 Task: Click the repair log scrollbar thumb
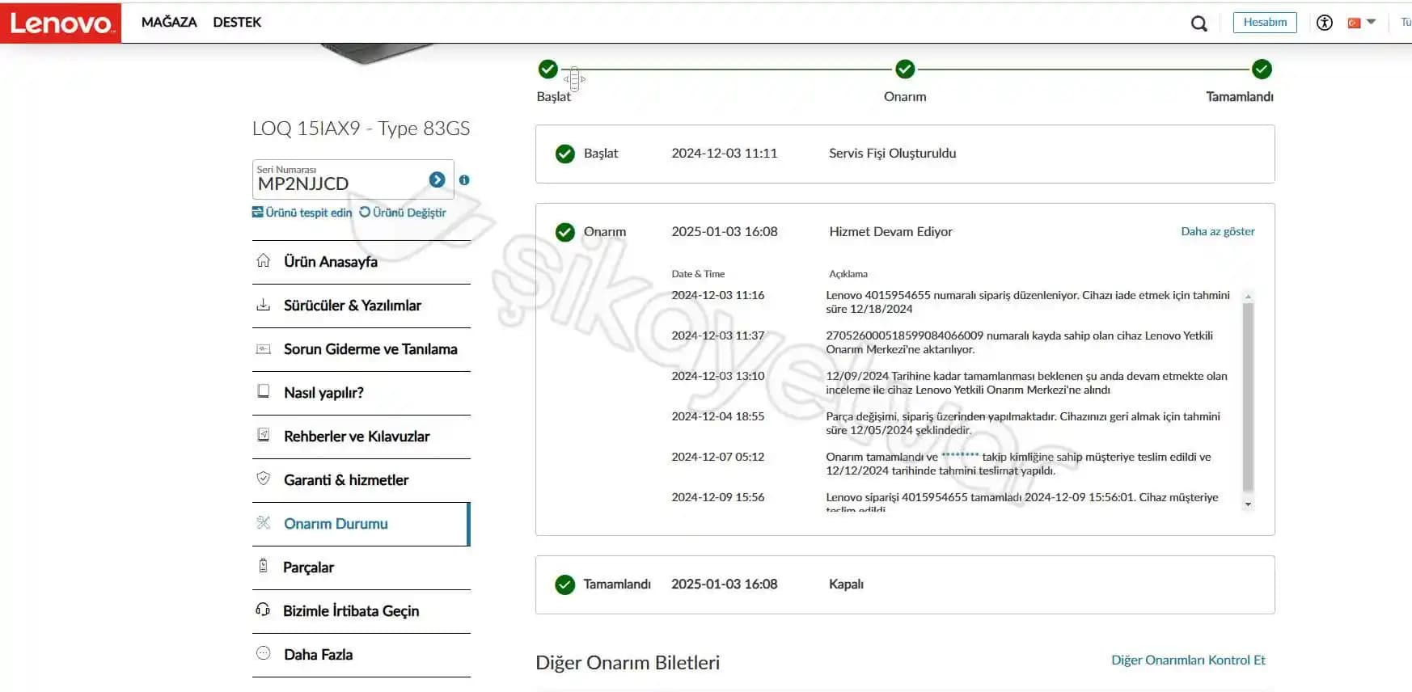point(1248,397)
